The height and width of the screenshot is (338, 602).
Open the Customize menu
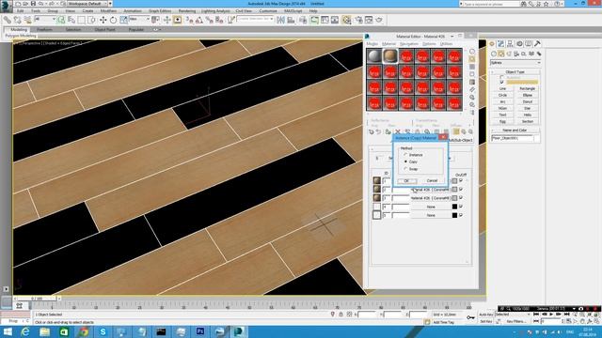click(x=268, y=11)
